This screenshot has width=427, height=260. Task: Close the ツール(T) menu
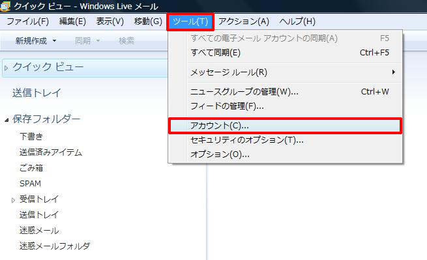coord(190,22)
